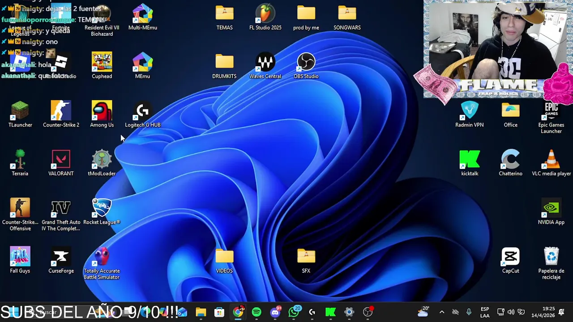Select the Radmin VPN icon
This screenshot has width=573, height=322.
click(x=470, y=114)
